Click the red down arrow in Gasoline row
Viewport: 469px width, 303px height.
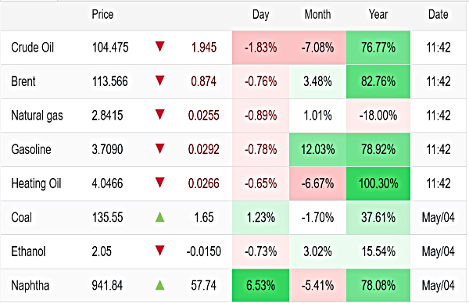point(160,149)
